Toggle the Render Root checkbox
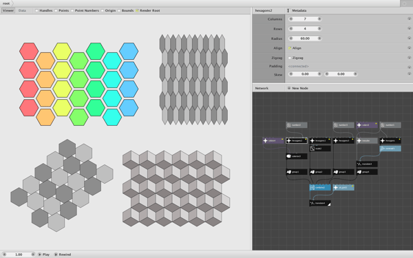The image size is (413, 258). [x=137, y=10]
